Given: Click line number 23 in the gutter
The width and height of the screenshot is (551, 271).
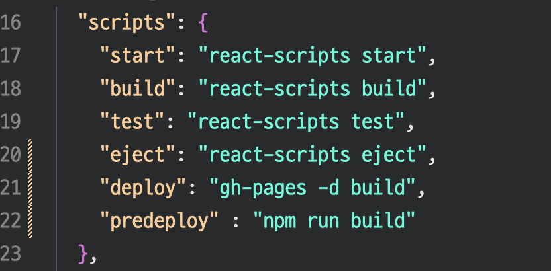Looking at the screenshot, I should (10, 253).
